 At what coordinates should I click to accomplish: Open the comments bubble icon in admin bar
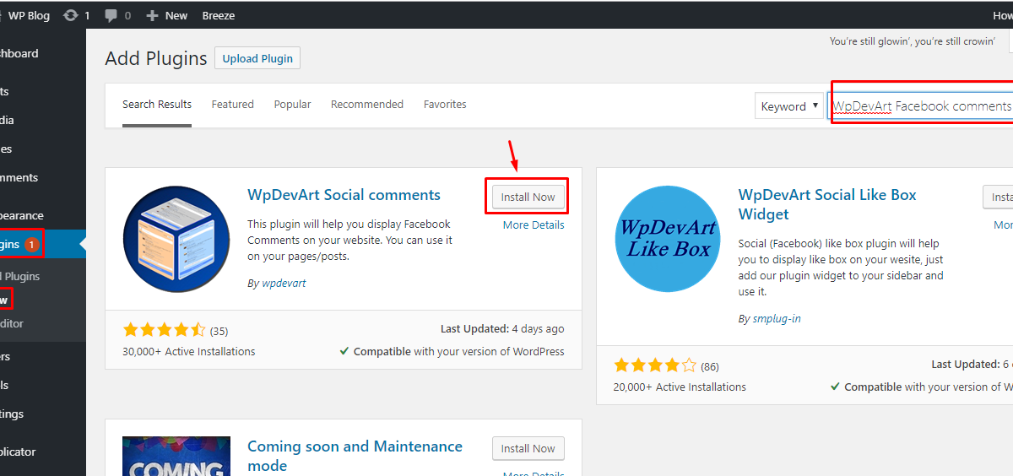111,15
